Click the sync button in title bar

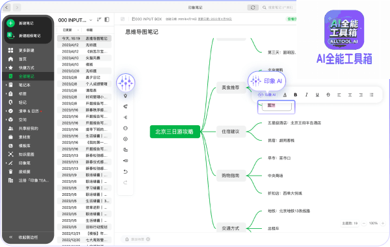253,7
